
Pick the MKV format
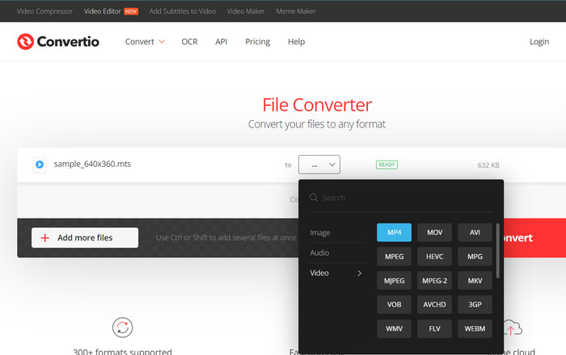[475, 281]
